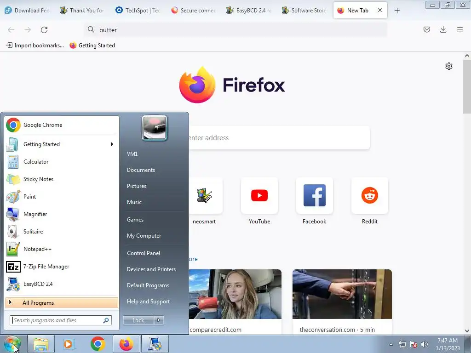This screenshot has width=471, height=353.
Task: Open Getting Started in Start menu
Action: click(62, 144)
